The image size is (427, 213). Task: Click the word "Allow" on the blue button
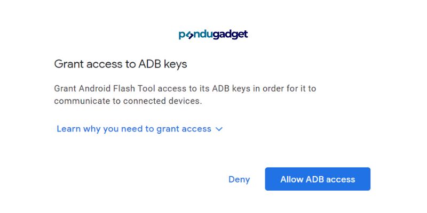point(292,179)
